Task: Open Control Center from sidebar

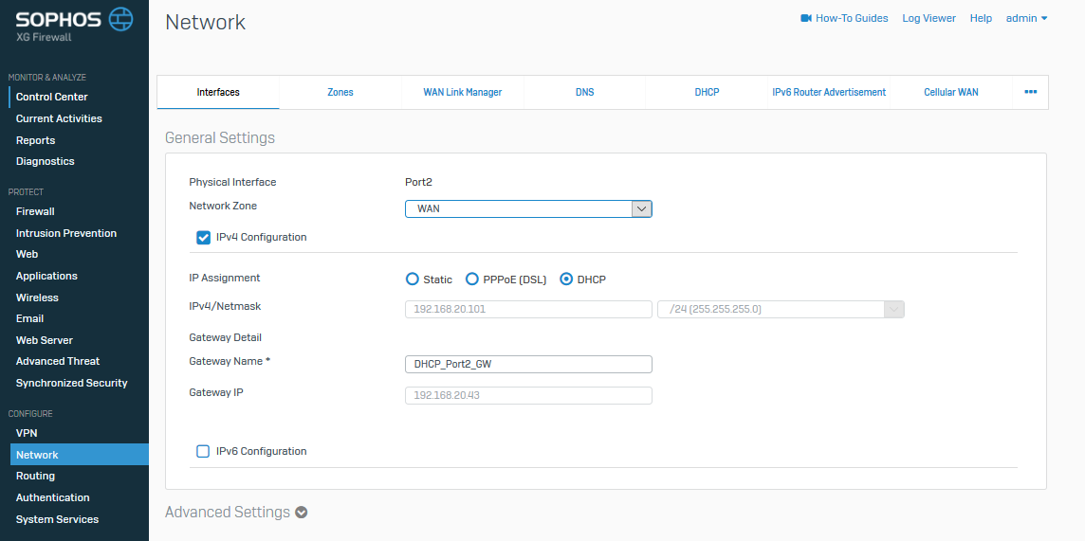Action: (52, 97)
